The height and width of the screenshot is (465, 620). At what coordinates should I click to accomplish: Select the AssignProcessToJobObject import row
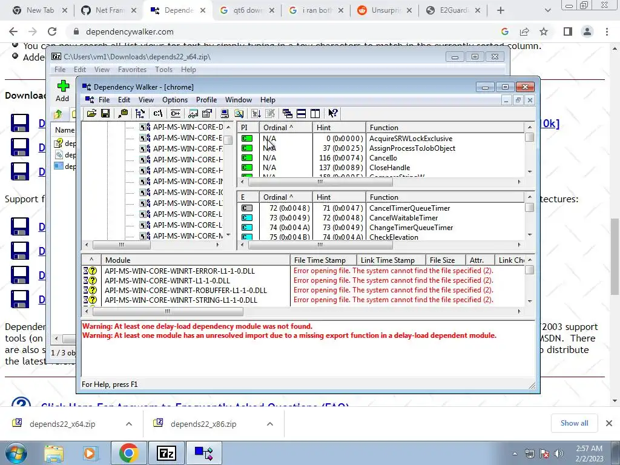(x=381, y=148)
